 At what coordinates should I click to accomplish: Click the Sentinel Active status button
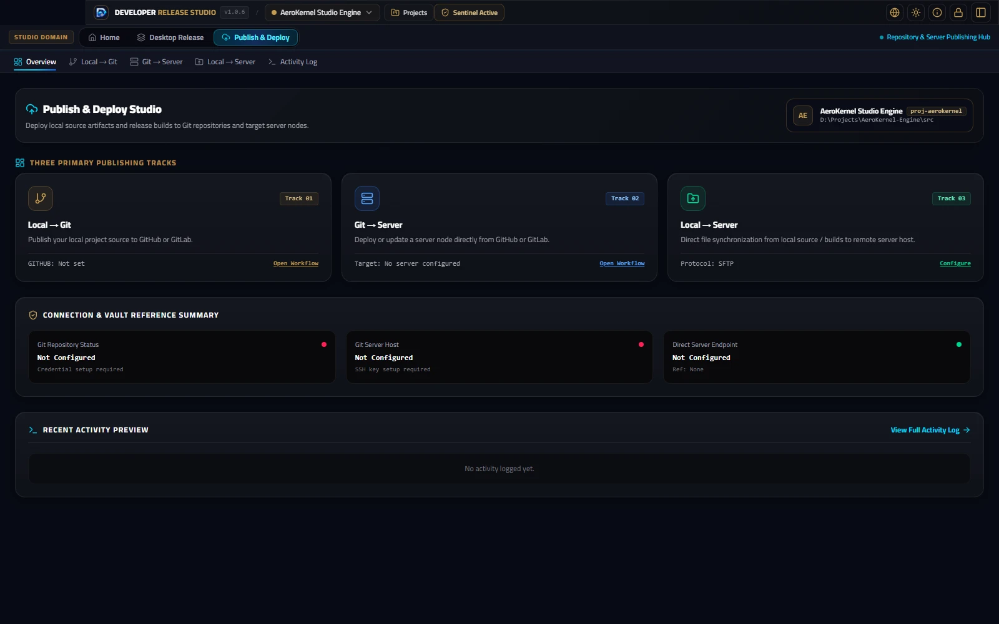click(470, 12)
